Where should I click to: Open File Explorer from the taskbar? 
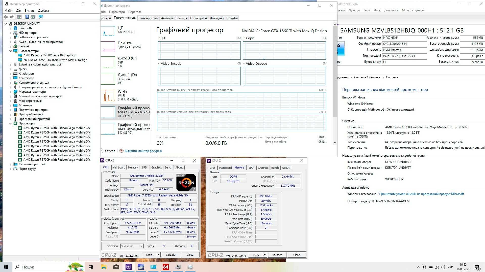104,267
